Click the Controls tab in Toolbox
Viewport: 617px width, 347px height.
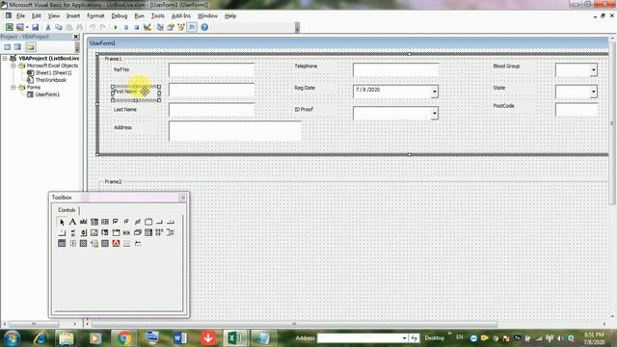tap(67, 210)
